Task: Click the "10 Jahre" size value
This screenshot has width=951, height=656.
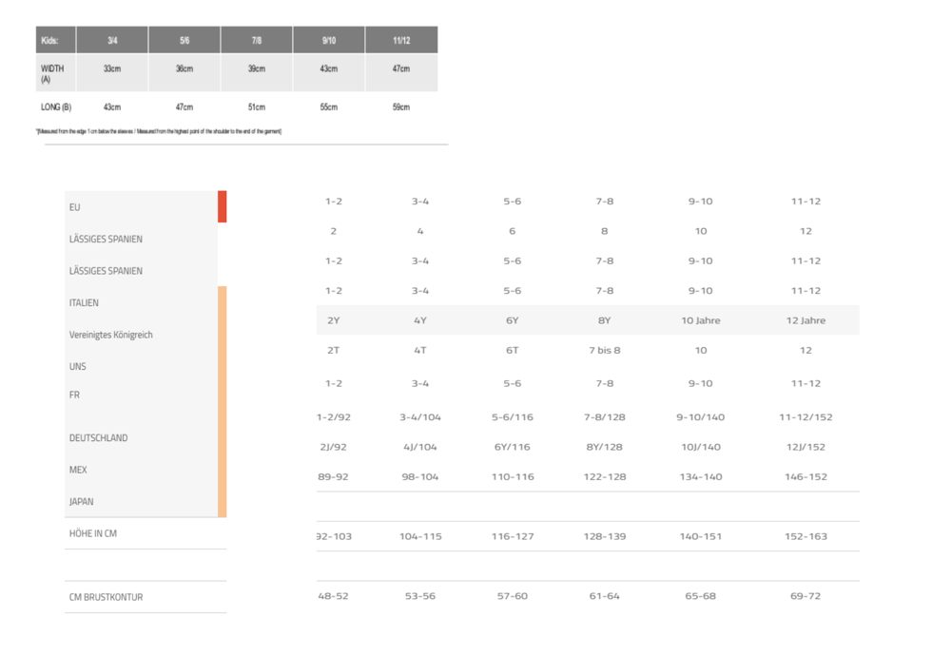Action: pos(701,320)
